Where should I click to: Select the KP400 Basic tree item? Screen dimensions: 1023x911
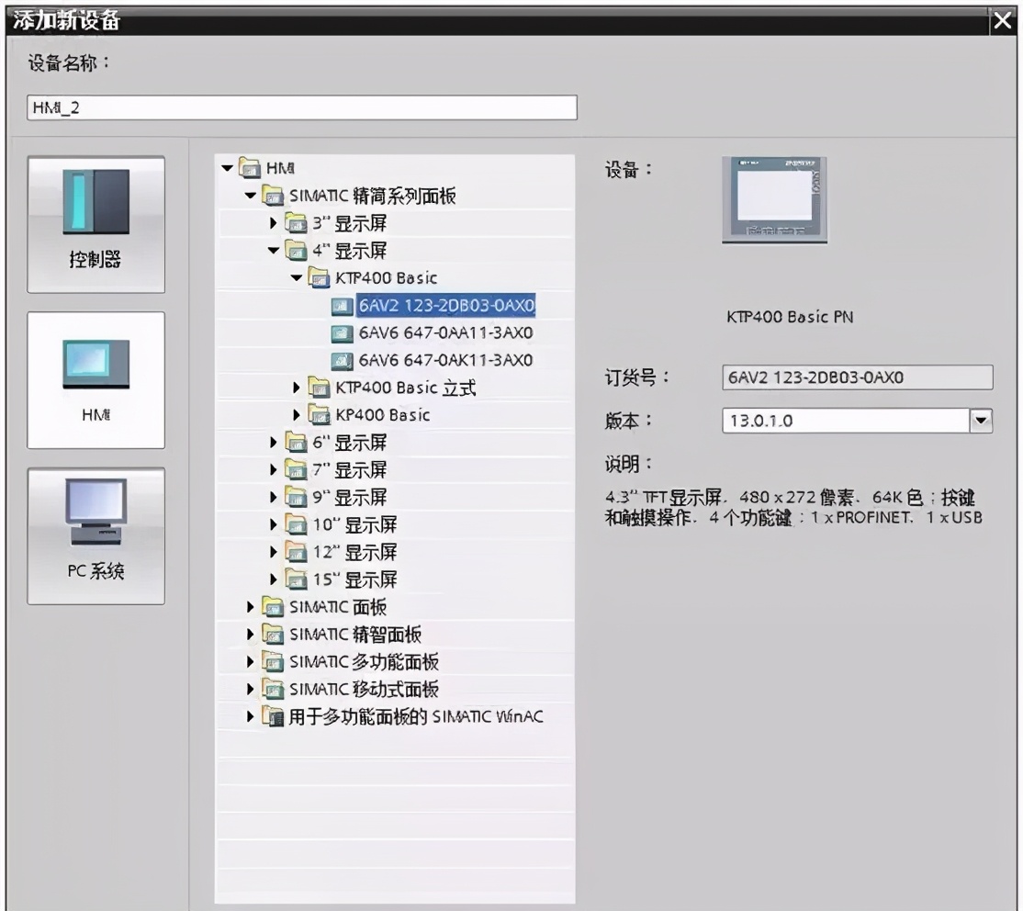[x=382, y=415]
